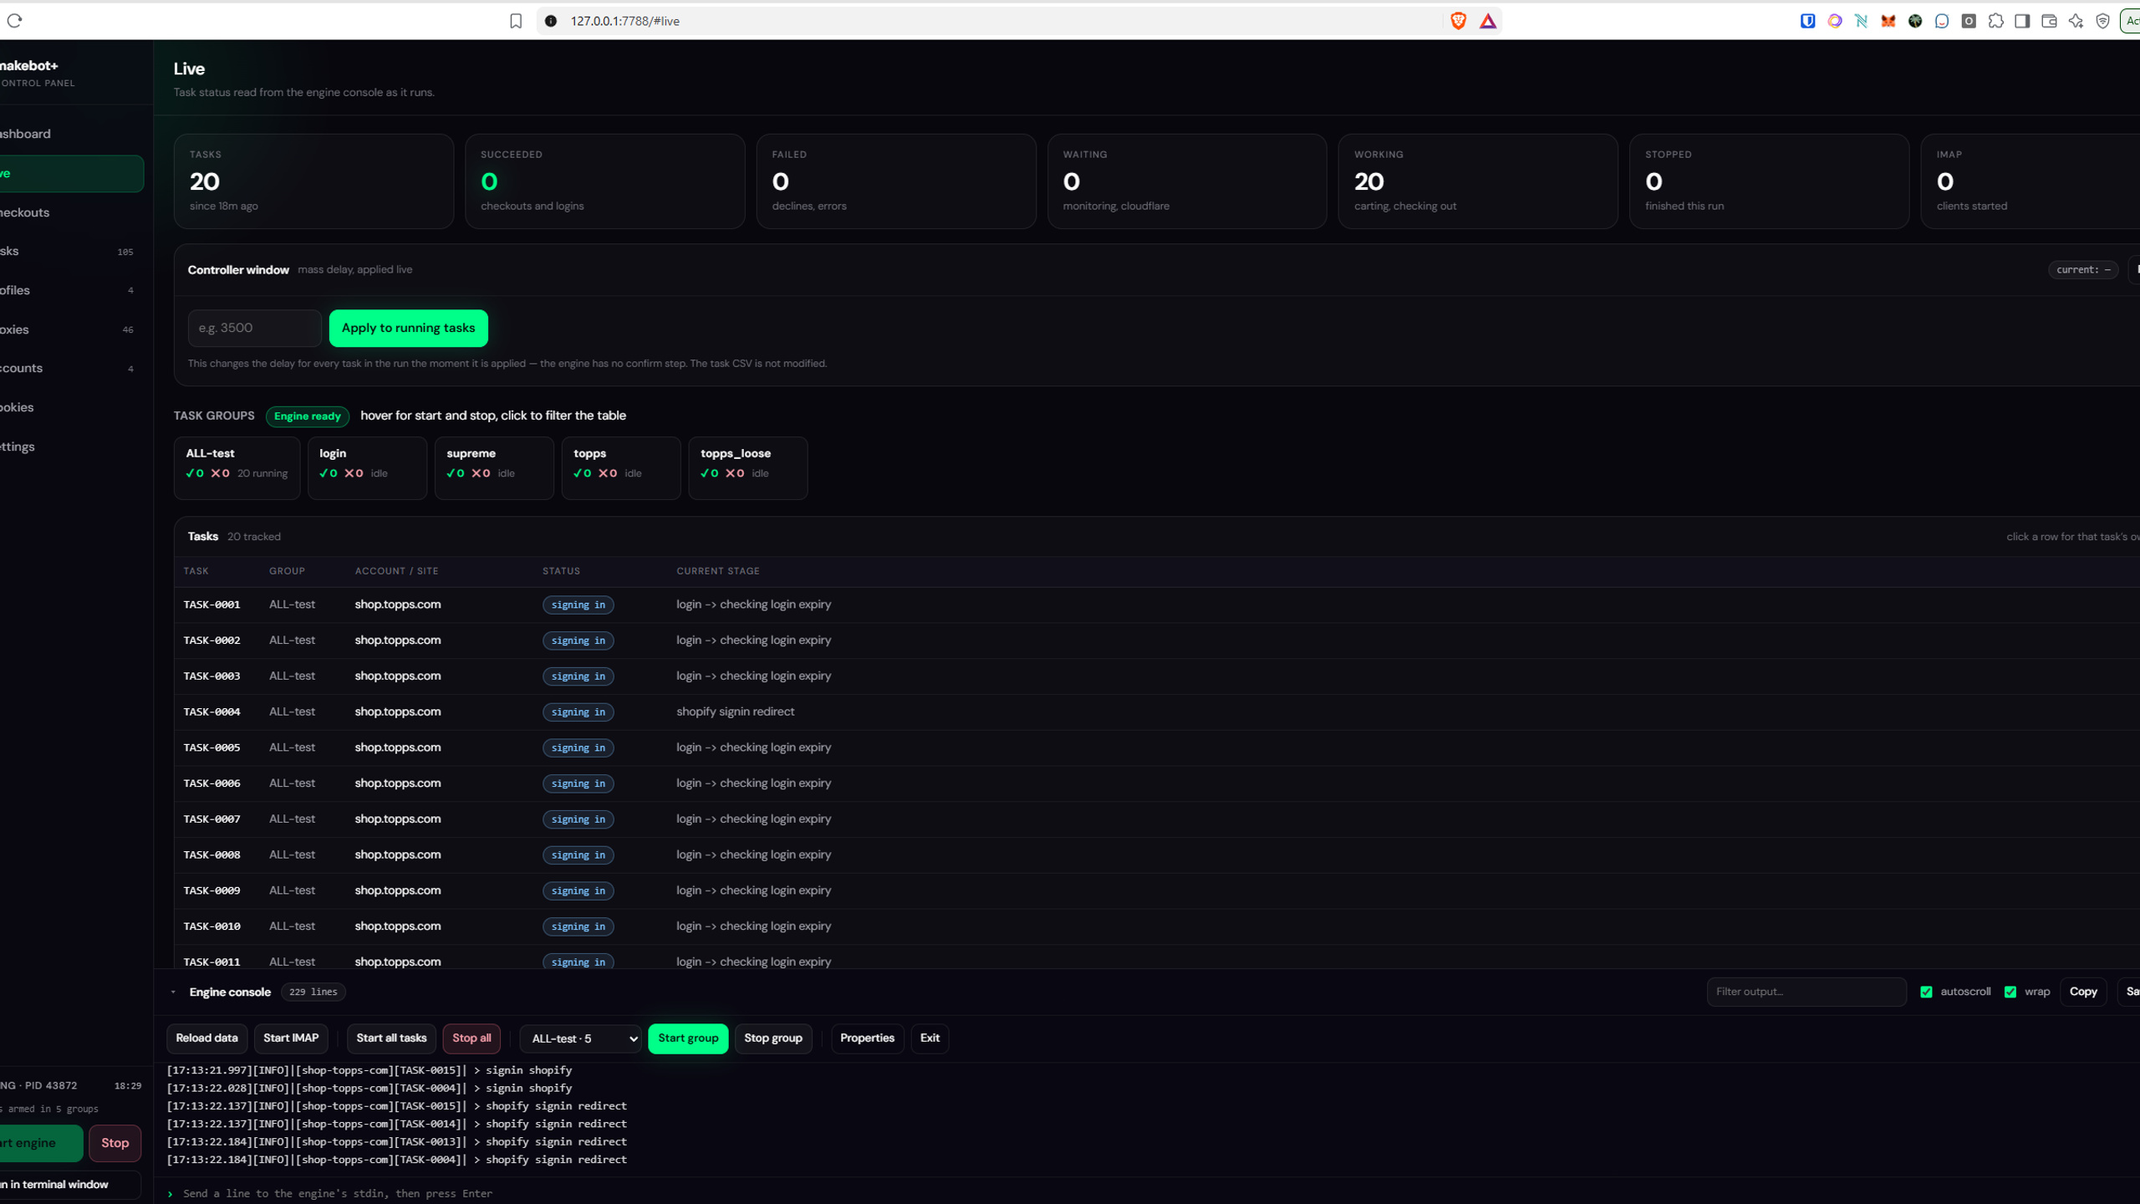
Task: Click the Filter output field
Action: [x=1806, y=992]
